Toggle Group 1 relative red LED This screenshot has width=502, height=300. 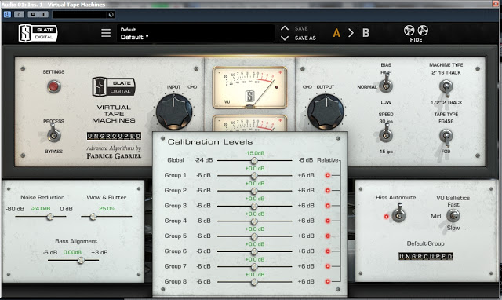[x=328, y=175]
